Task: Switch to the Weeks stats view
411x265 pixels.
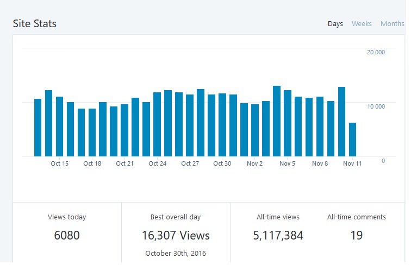Action: pyautogui.click(x=362, y=24)
